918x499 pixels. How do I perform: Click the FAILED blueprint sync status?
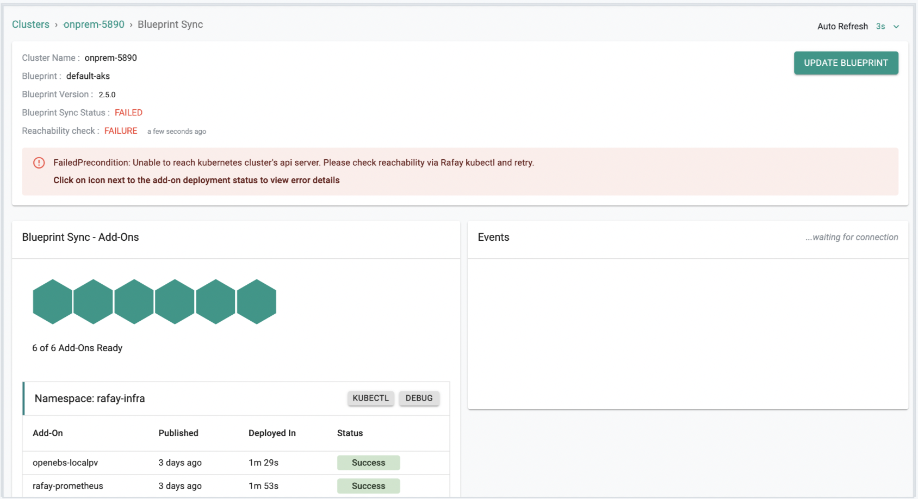tap(128, 113)
